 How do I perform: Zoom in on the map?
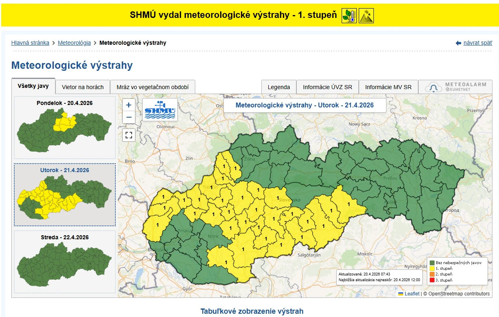(x=129, y=105)
